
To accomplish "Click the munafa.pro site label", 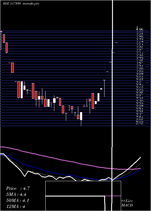I will (31, 4).
